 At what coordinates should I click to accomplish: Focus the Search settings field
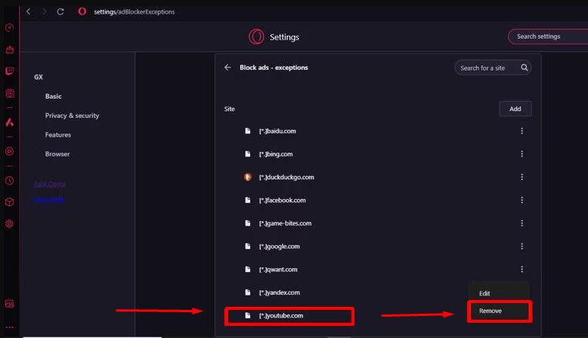[548, 36]
